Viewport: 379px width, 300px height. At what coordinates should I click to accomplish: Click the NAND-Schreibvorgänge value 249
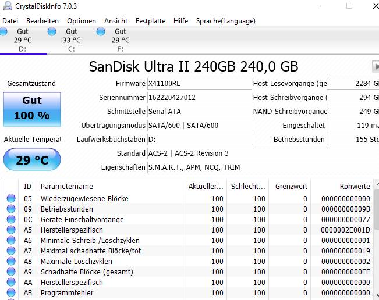click(x=353, y=112)
